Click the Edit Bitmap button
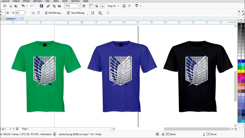Screen dimensions: 245x138 53,13
